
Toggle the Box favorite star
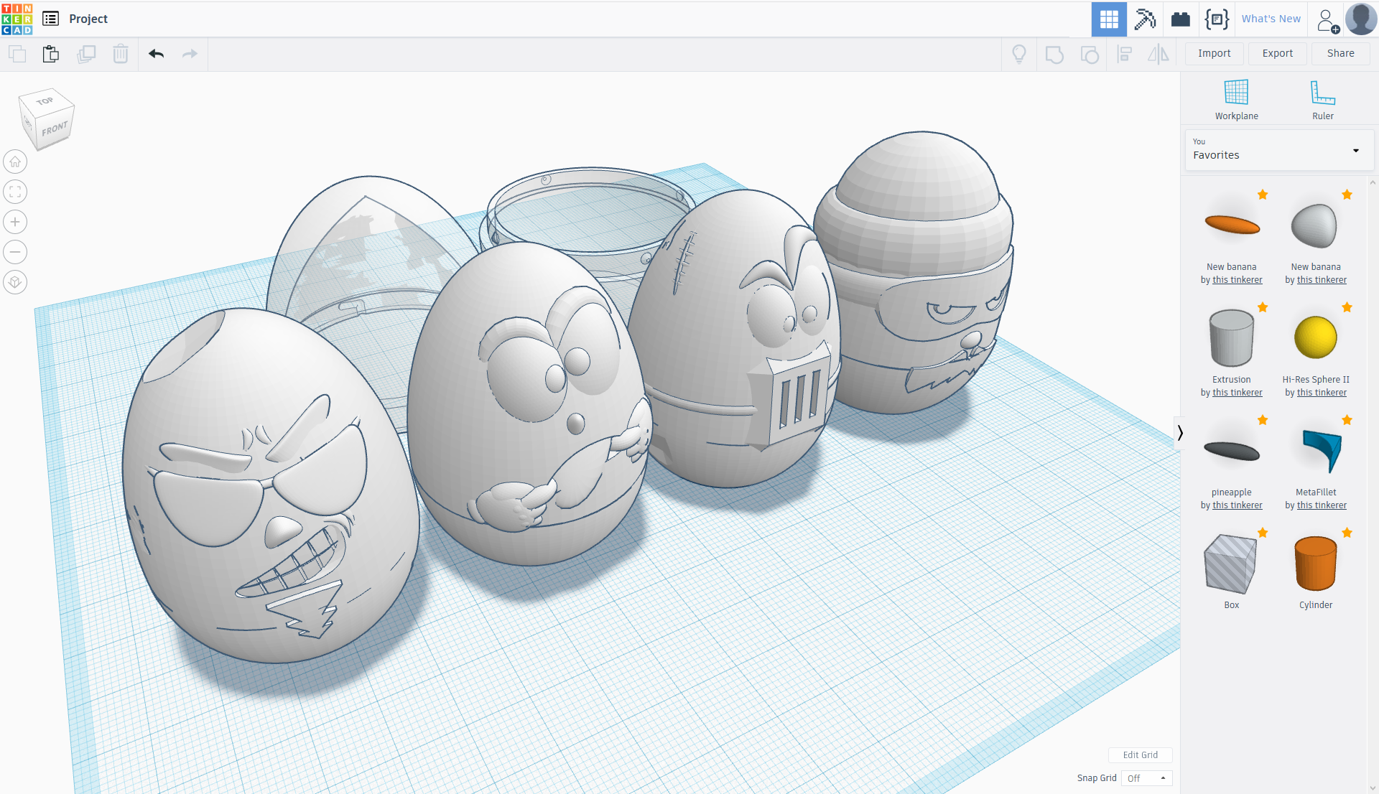[1263, 533]
